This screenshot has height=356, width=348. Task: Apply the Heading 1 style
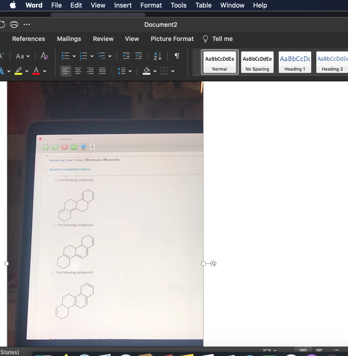[295, 62]
